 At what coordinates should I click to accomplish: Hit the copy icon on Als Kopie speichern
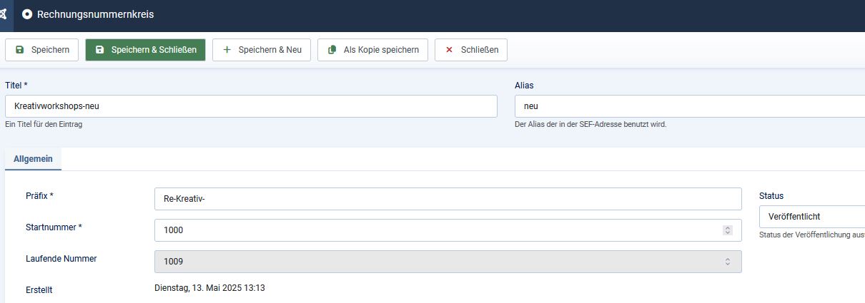332,50
